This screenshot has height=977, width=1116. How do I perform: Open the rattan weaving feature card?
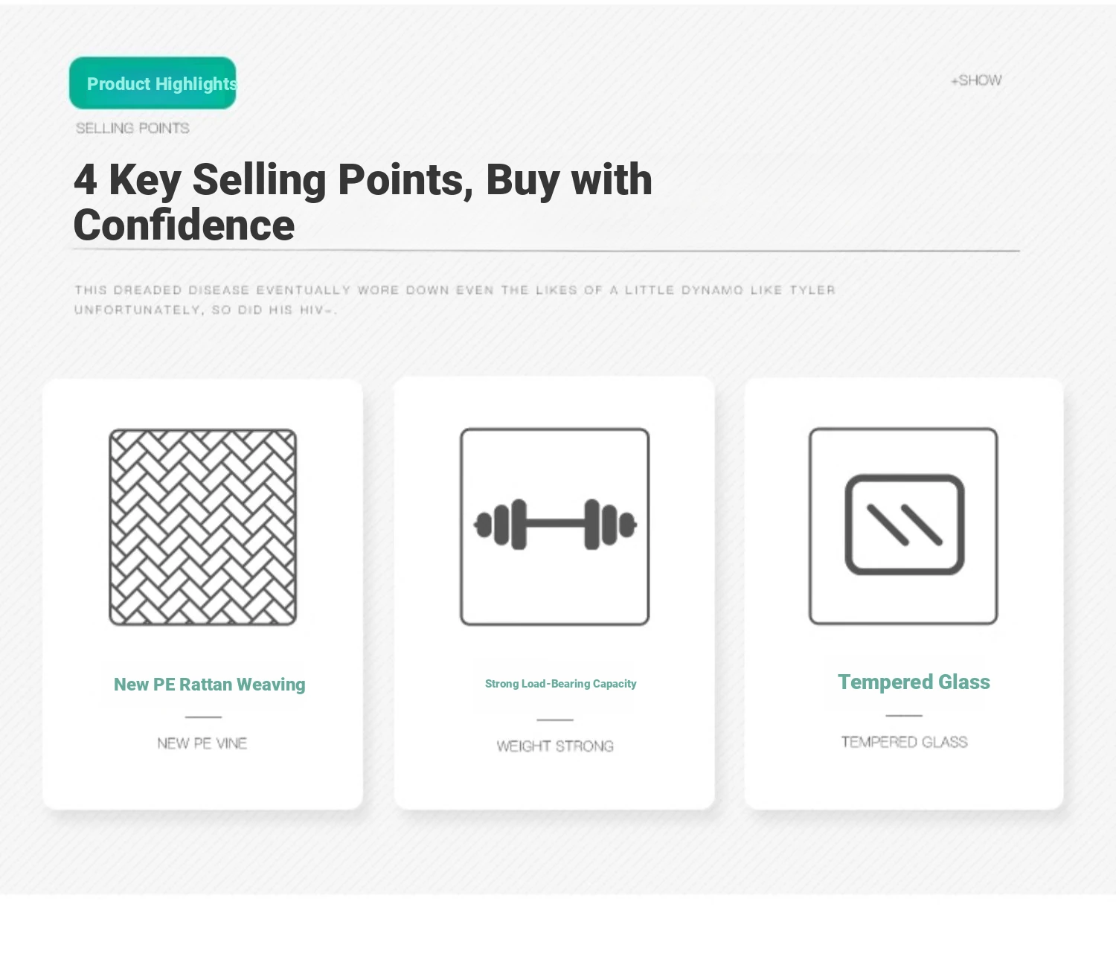203,595
